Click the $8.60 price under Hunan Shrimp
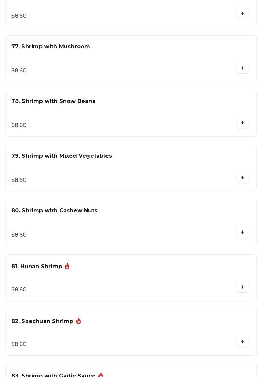Viewport: 262px width, 377px height. click(x=19, y=290)
